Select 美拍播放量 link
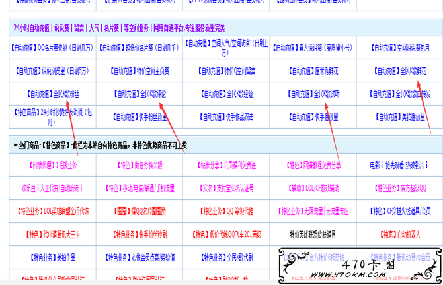This screenshot has width=443, height=285. click(400, 117)
